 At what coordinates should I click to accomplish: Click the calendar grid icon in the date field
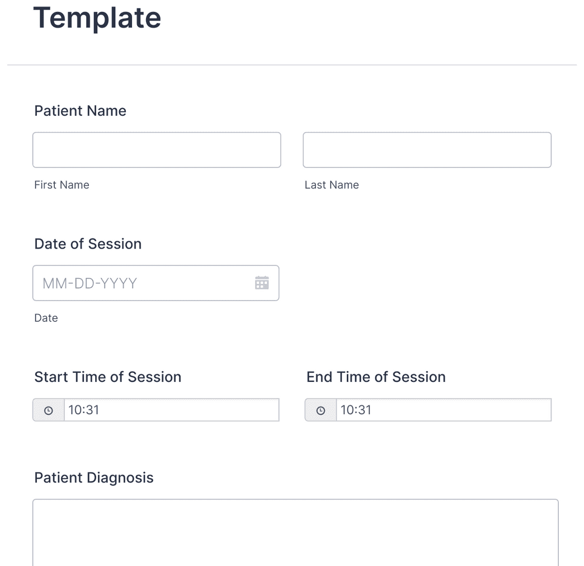[x=262, y=283]
